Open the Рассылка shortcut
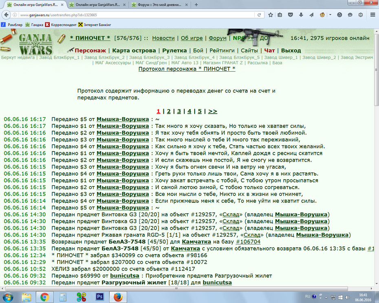This screenshot has height=303, width=379. (x=258, y=63)
